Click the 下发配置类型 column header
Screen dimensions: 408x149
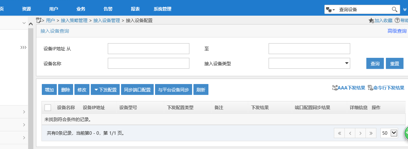coord(180,107)
